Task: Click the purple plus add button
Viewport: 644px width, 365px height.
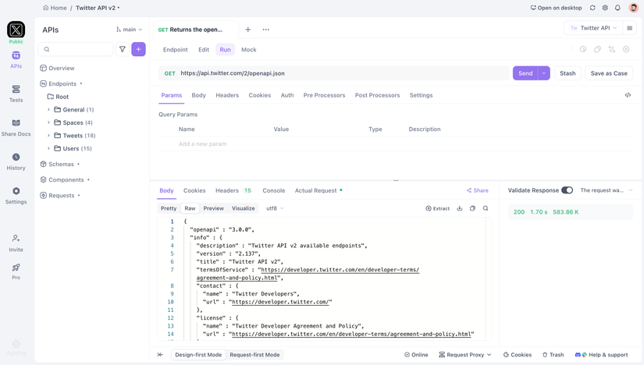Action: point(138,49)
